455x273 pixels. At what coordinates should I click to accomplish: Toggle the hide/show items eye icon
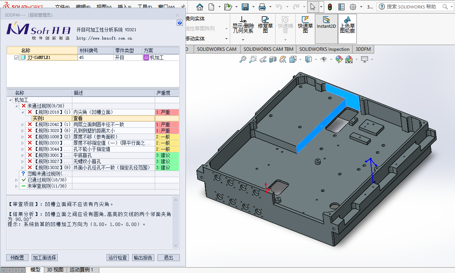(324, 59)
